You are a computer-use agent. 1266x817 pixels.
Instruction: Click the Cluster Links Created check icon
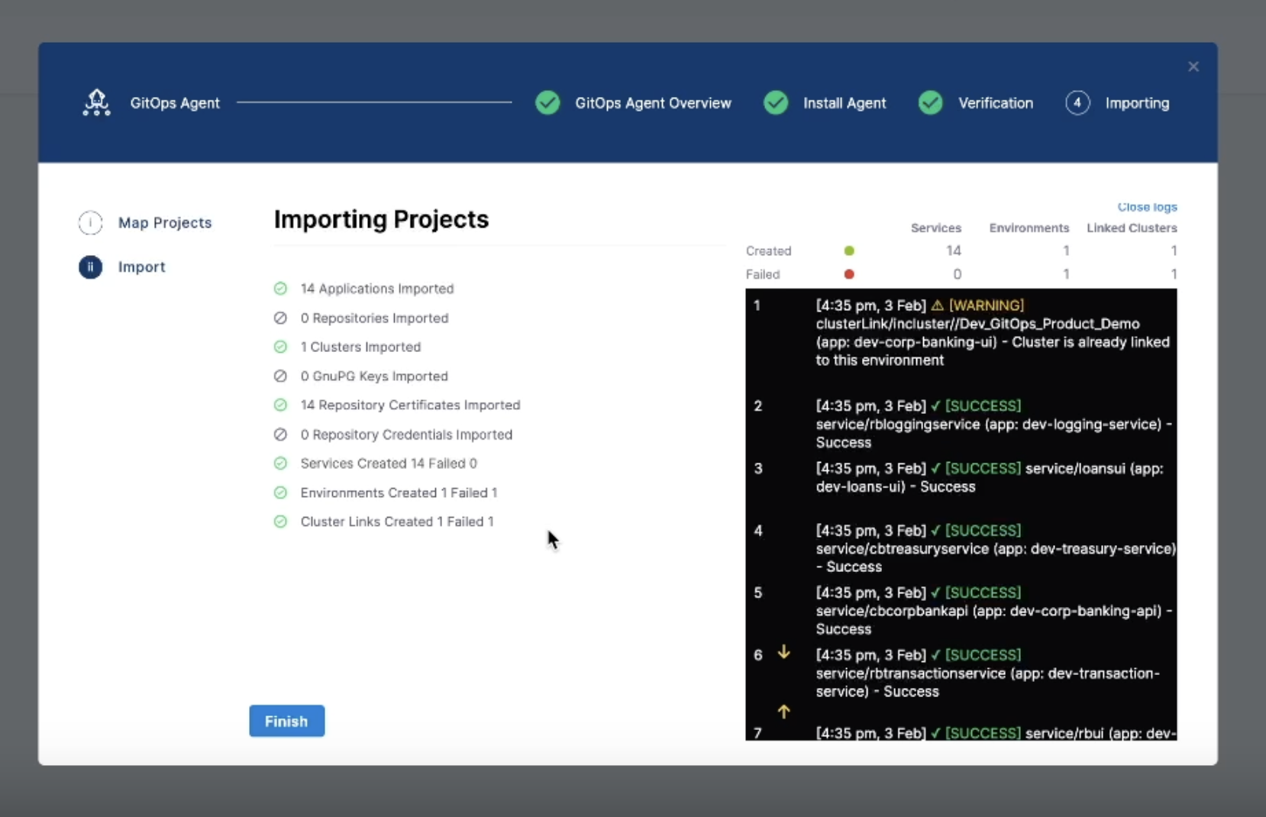(x=280, y=522)
